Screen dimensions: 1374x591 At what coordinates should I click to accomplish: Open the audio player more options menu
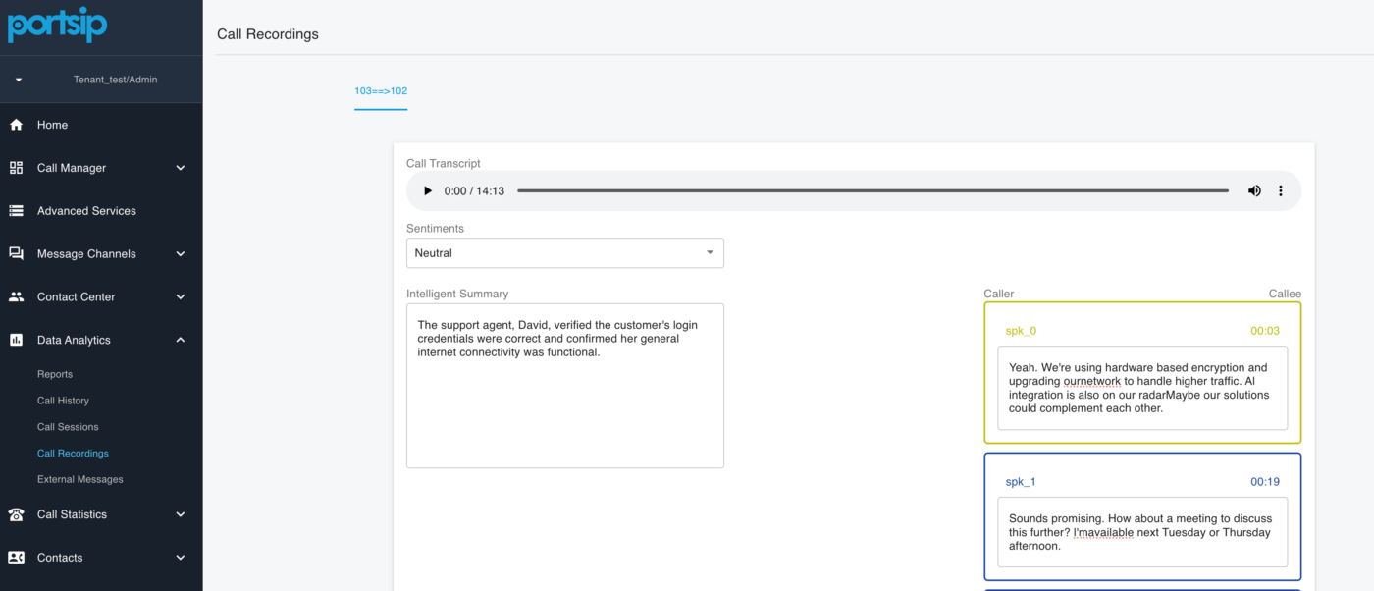(x=1281, y=190)
